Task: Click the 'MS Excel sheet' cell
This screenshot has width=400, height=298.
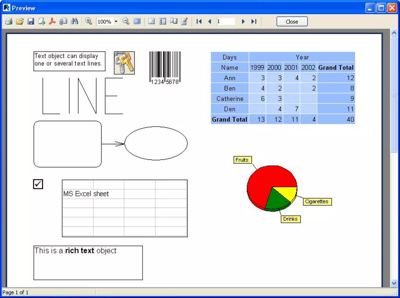Action: (x=86, y=194)
